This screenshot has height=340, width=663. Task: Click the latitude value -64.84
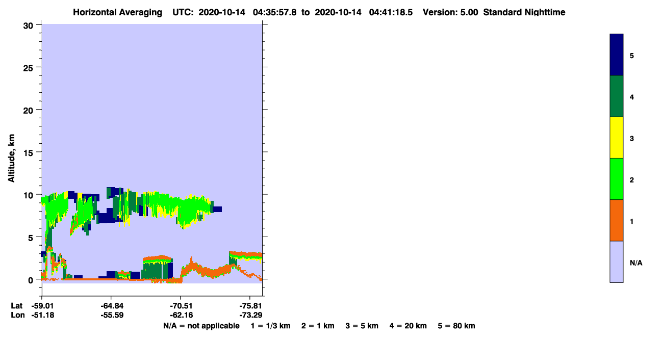click(111, 306)
